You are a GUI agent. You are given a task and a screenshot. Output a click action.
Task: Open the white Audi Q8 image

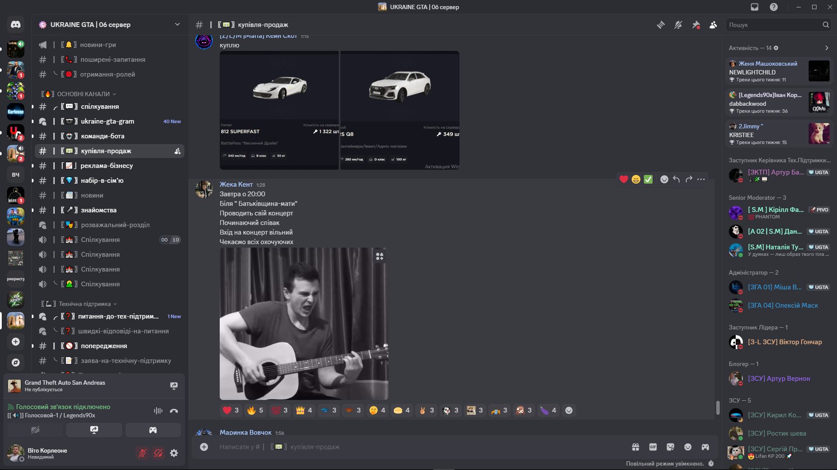[400, 110]
